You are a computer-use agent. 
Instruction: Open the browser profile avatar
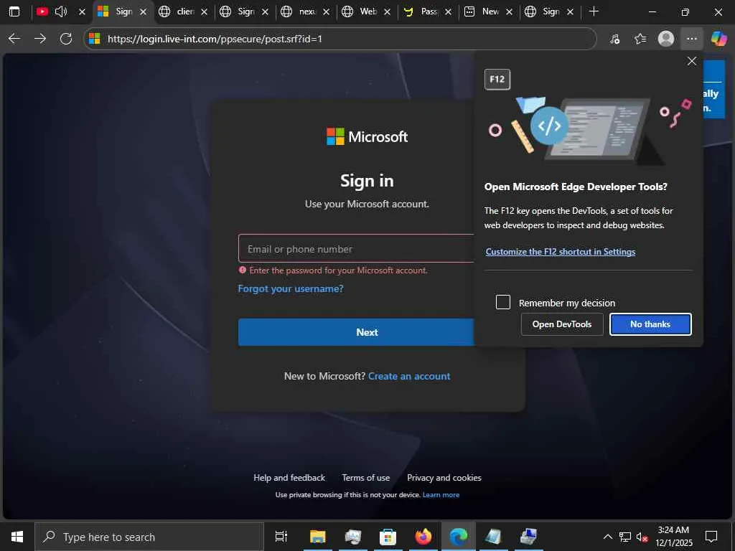point(666,39)
